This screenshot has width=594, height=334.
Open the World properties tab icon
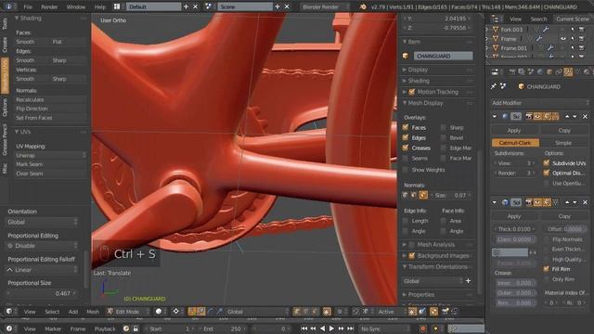(540, 71)
